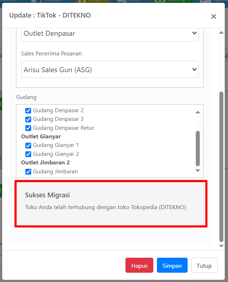Image resolution: width=228 pixels, height=282 pixels.
Task: Toggle Gudang Denpasar Retur checkbox
Action: click(28, 128)
